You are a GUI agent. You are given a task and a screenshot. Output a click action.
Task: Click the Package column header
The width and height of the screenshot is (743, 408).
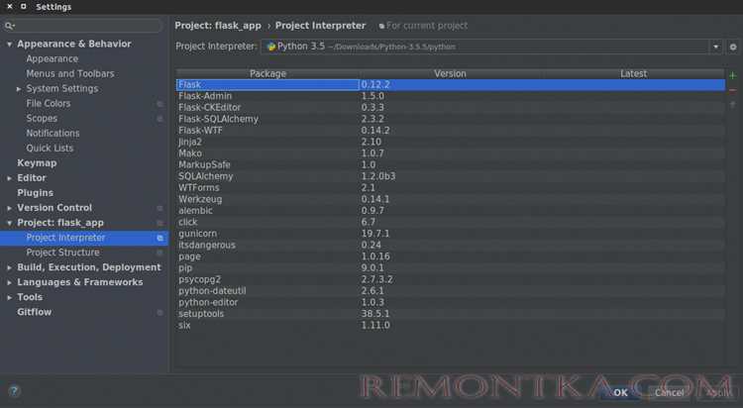pyautogui.click(x=267, y=74)
